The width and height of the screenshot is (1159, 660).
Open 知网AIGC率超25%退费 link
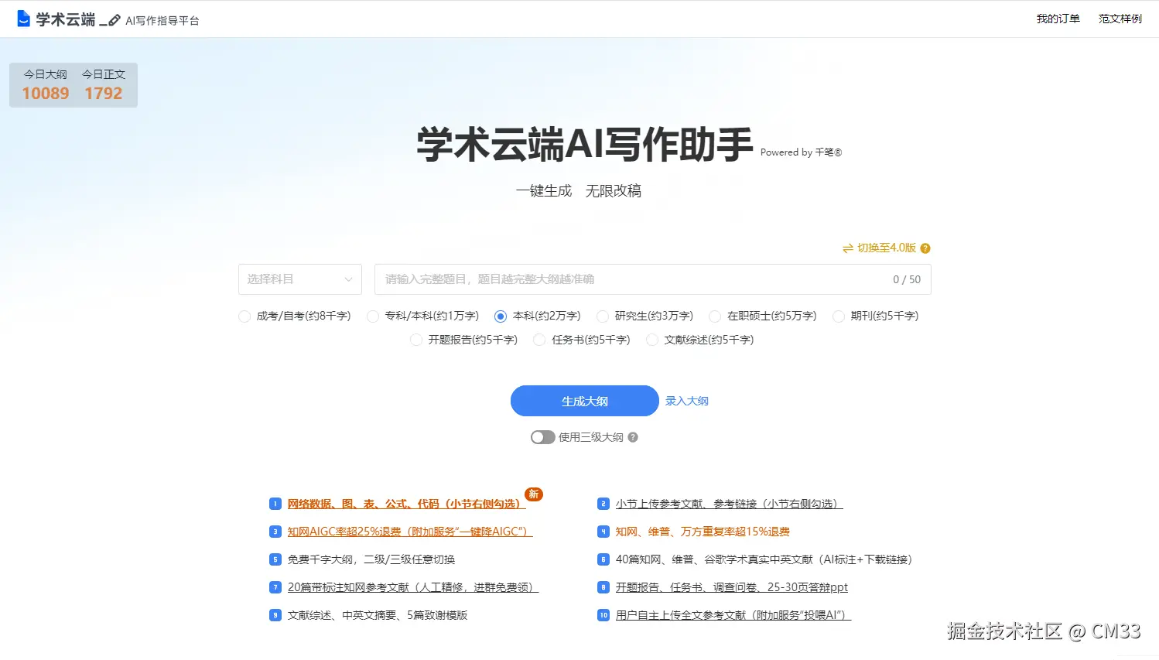click(x=410, y=532)
